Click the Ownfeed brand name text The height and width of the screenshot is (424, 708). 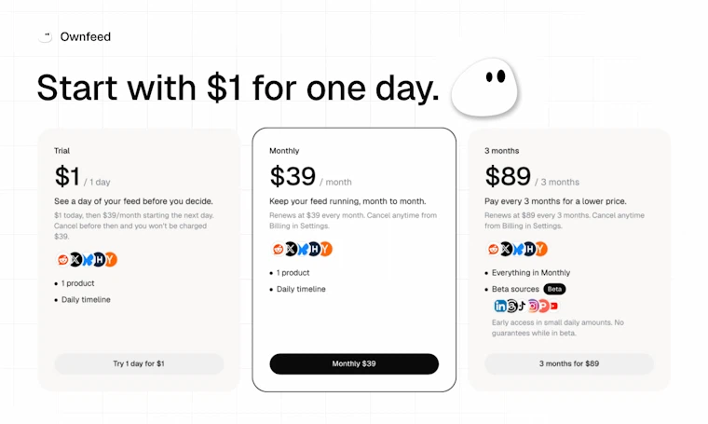(86, 36)
